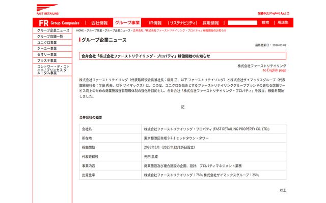The width and height of the screenshot is (326, 203).
Task: Select グループ店舗一覧 in sidebar
Action: click(x=52, y=37)
